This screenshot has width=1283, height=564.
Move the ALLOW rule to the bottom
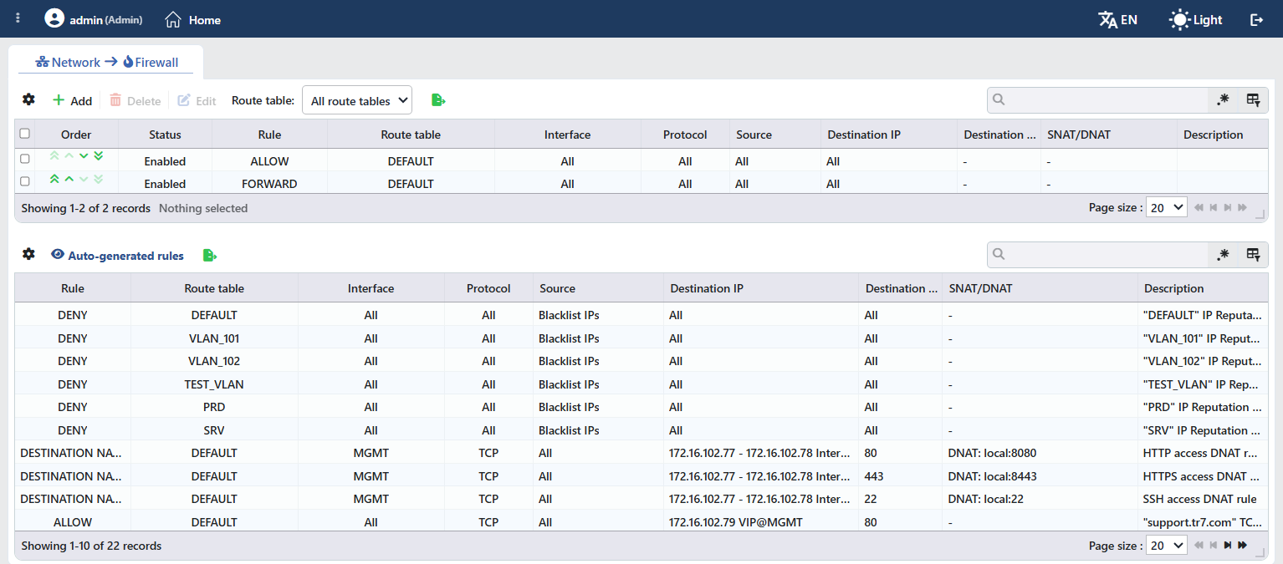pos(99,155)
